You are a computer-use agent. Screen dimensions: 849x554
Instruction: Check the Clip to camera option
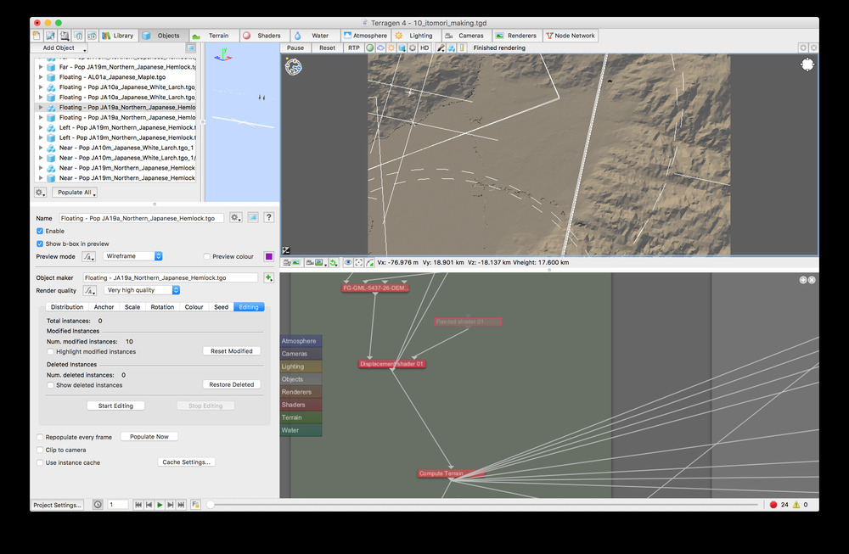click(40, 450)
